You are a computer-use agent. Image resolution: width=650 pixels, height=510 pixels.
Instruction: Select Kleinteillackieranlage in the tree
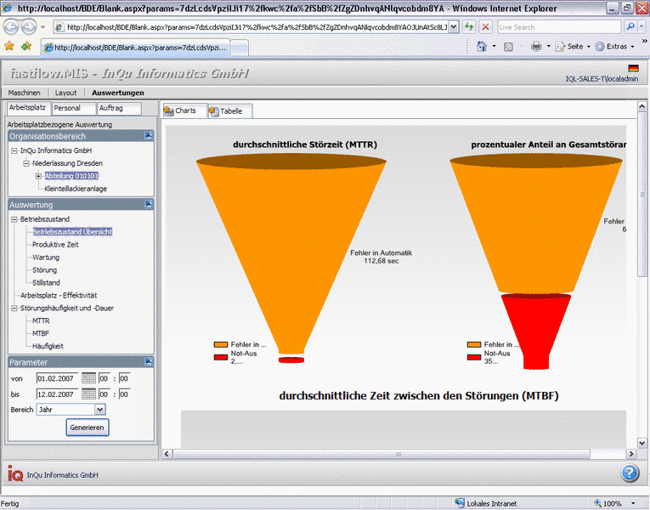coord(76,189)
